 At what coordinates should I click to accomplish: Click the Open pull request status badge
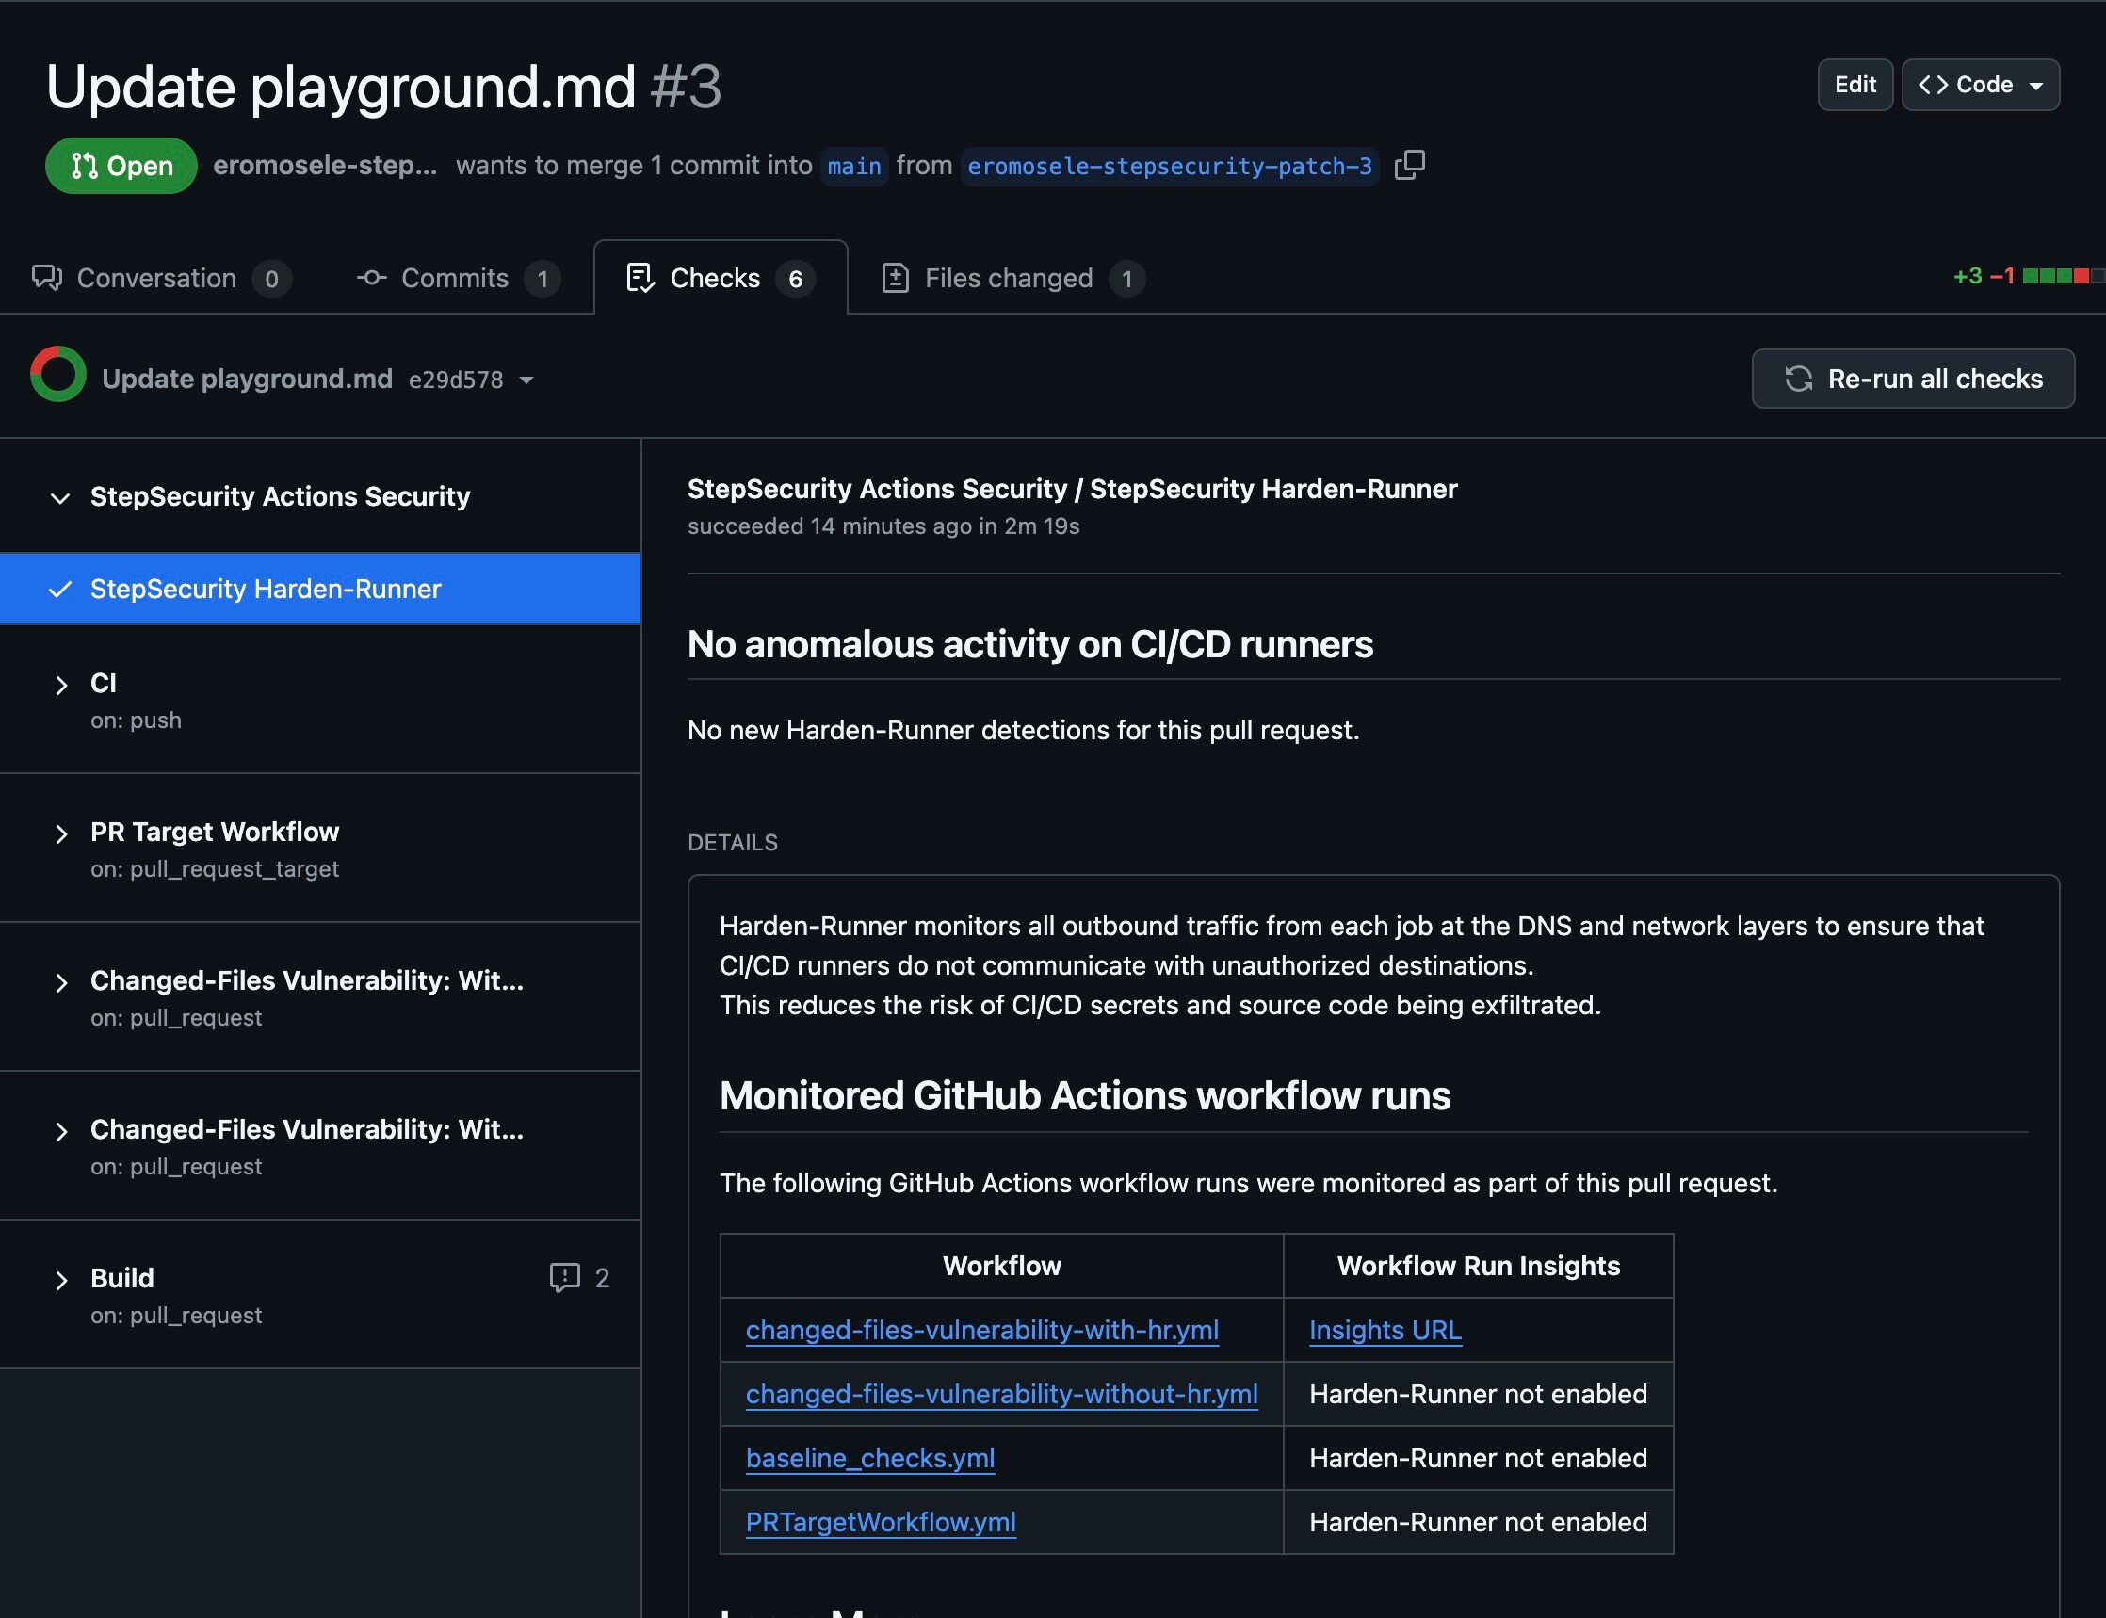(121, 166)
